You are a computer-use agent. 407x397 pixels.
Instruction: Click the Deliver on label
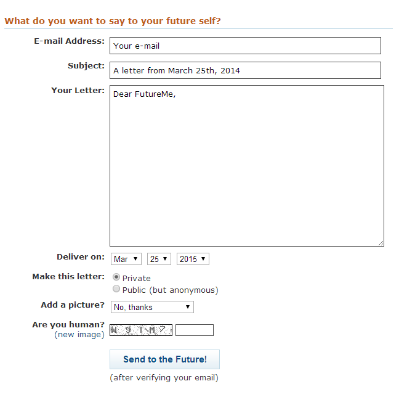80,256
